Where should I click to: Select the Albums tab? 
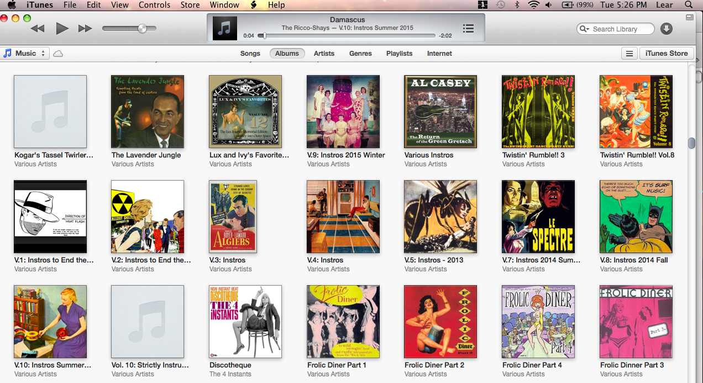click(x=287, y=54)
